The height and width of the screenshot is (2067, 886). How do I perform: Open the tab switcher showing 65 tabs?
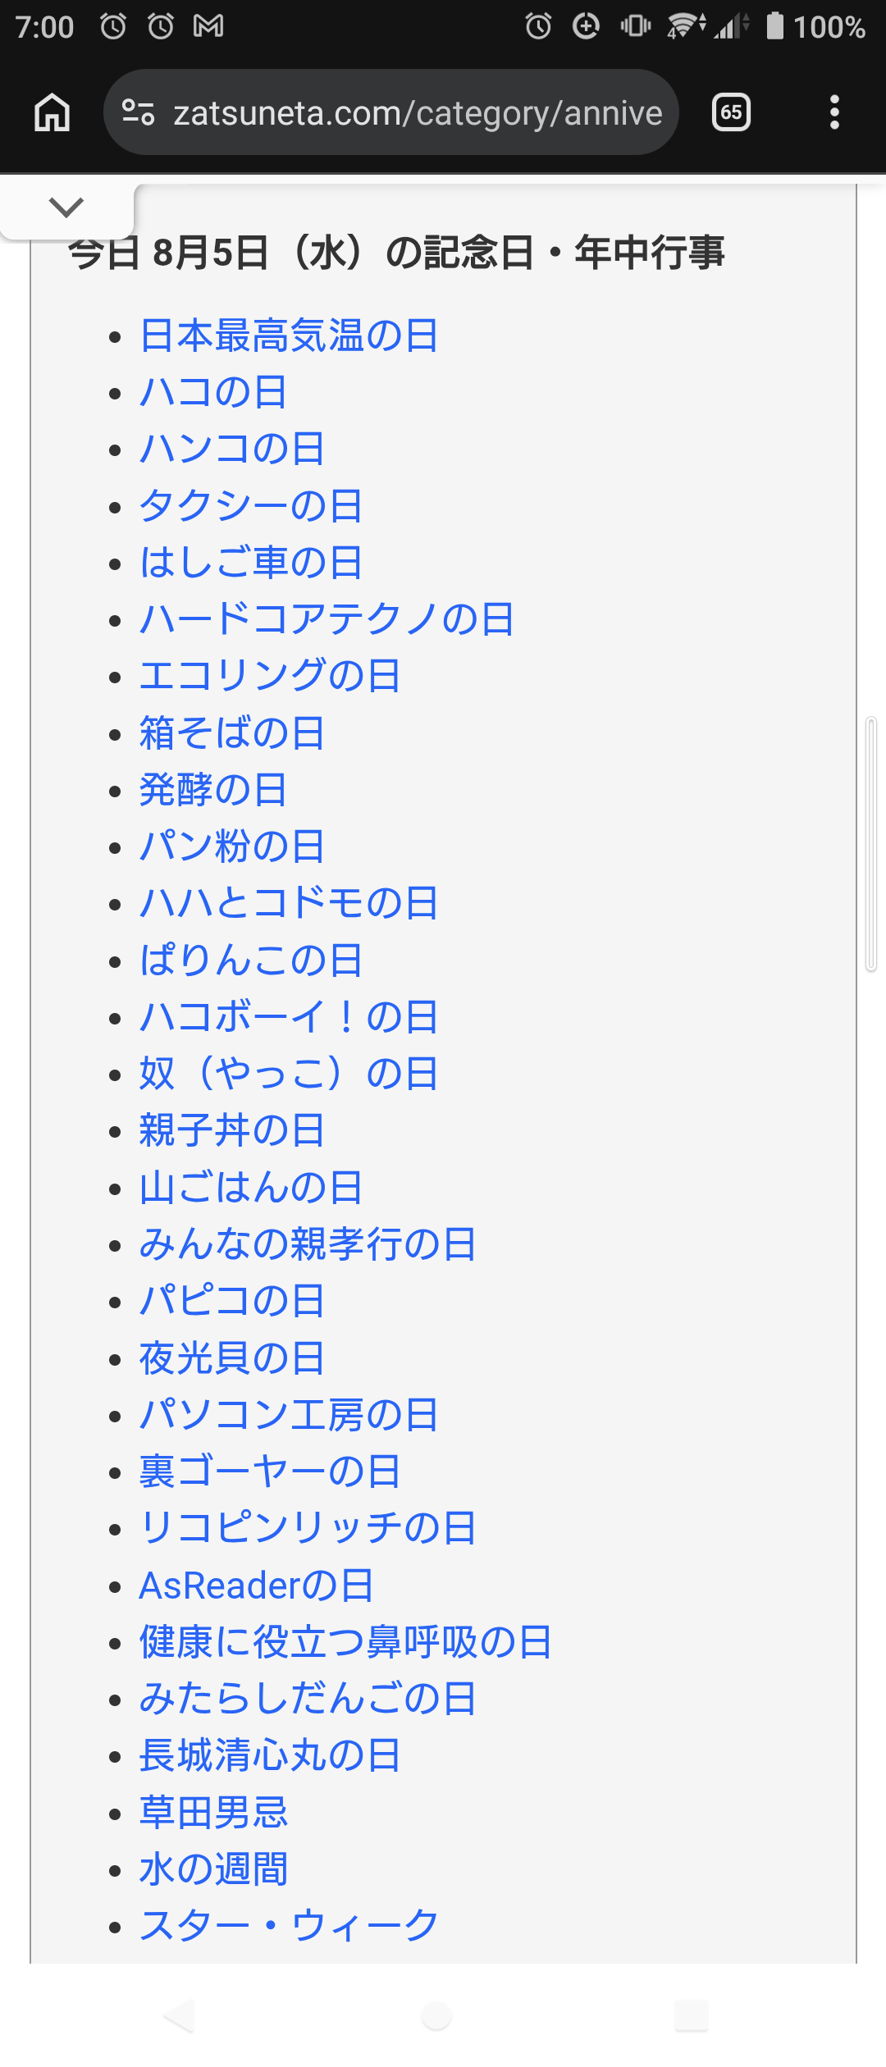731,112
